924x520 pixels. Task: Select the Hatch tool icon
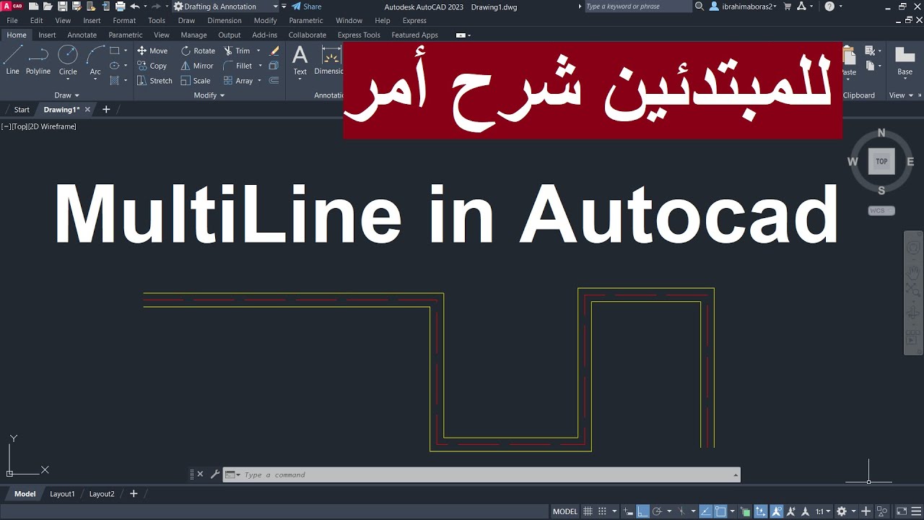coord(114,81)
